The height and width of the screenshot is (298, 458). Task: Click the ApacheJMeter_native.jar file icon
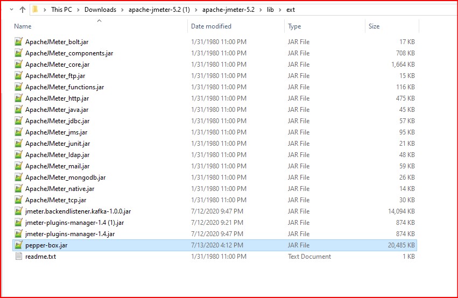(18, 189)
